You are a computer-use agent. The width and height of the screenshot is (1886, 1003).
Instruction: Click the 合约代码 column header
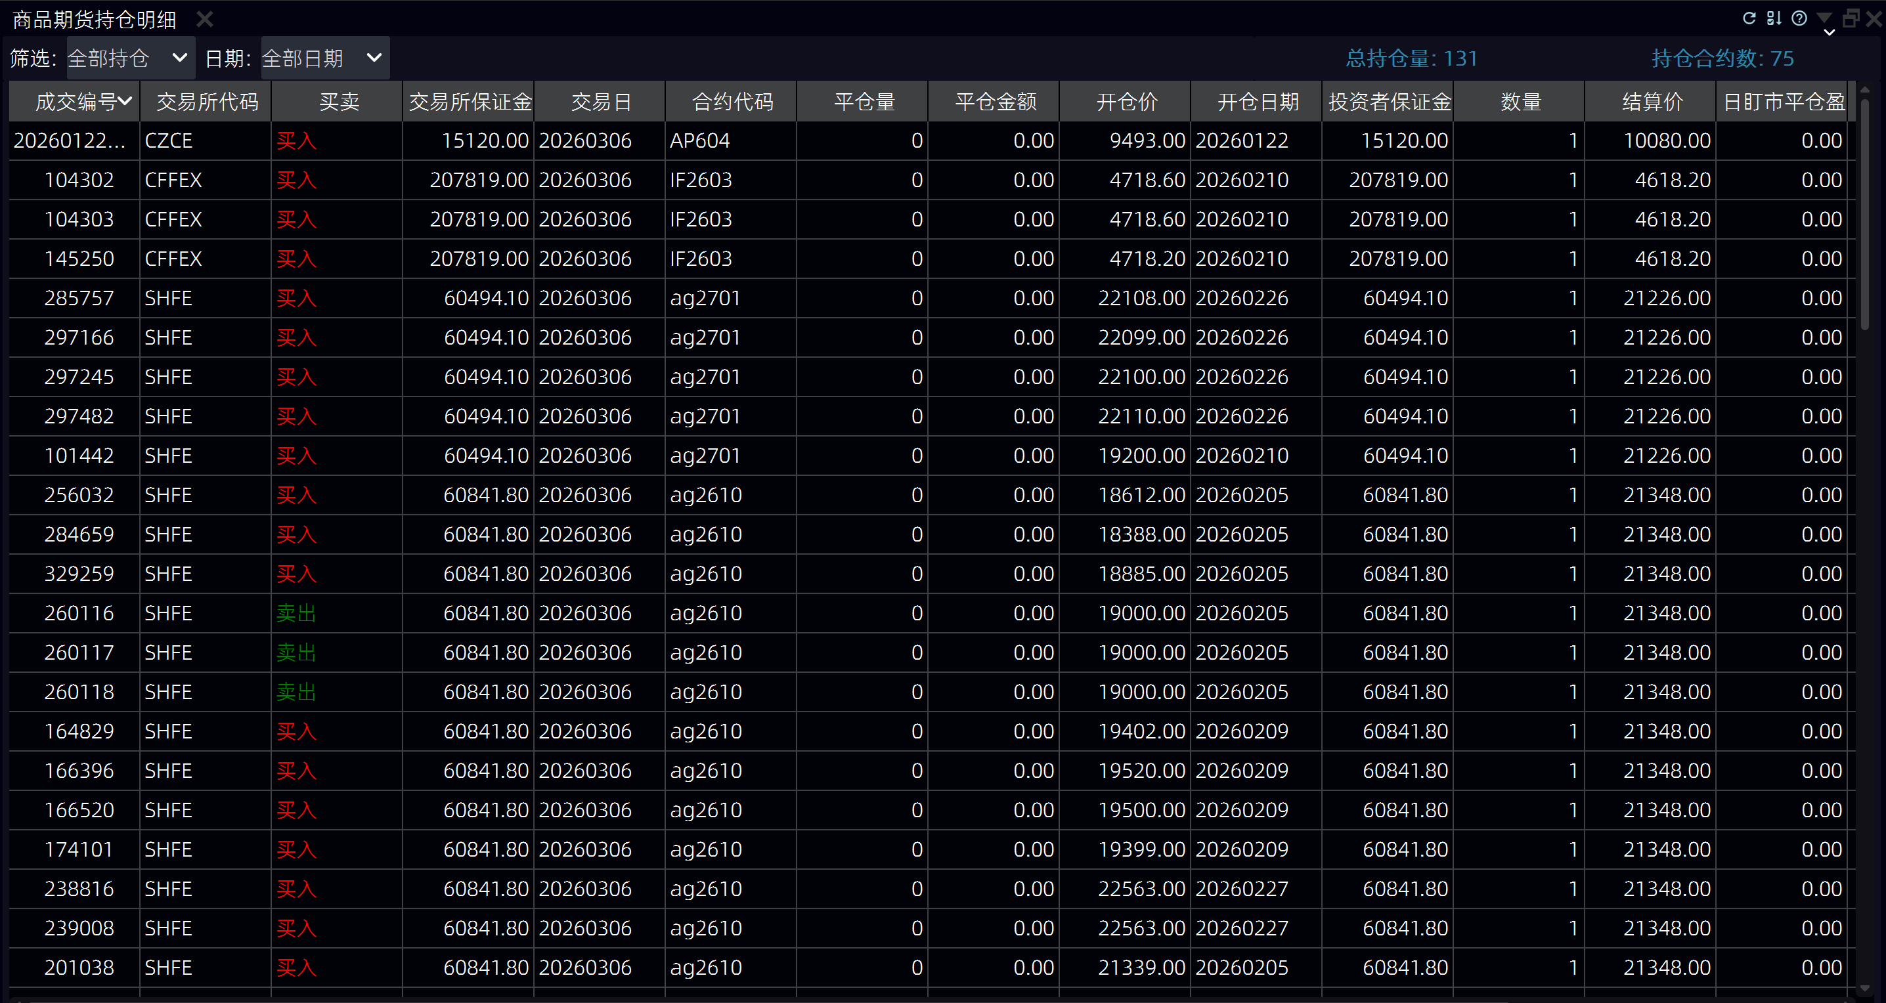[732, 102]
